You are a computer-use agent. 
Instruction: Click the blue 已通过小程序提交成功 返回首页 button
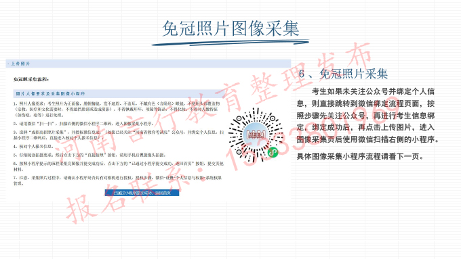point(142,193)
